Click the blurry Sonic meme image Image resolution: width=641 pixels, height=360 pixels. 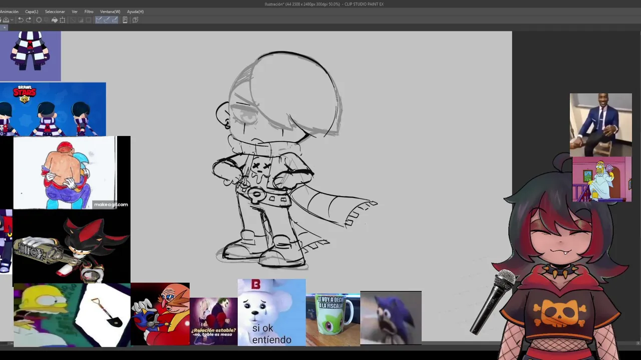(x=391, y=318)
